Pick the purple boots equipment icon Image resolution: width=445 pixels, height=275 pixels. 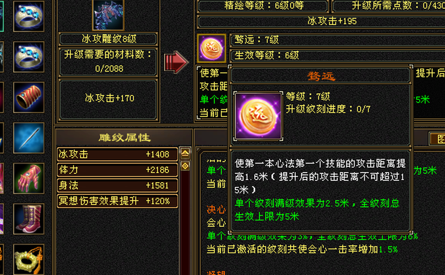coord(29,219)
